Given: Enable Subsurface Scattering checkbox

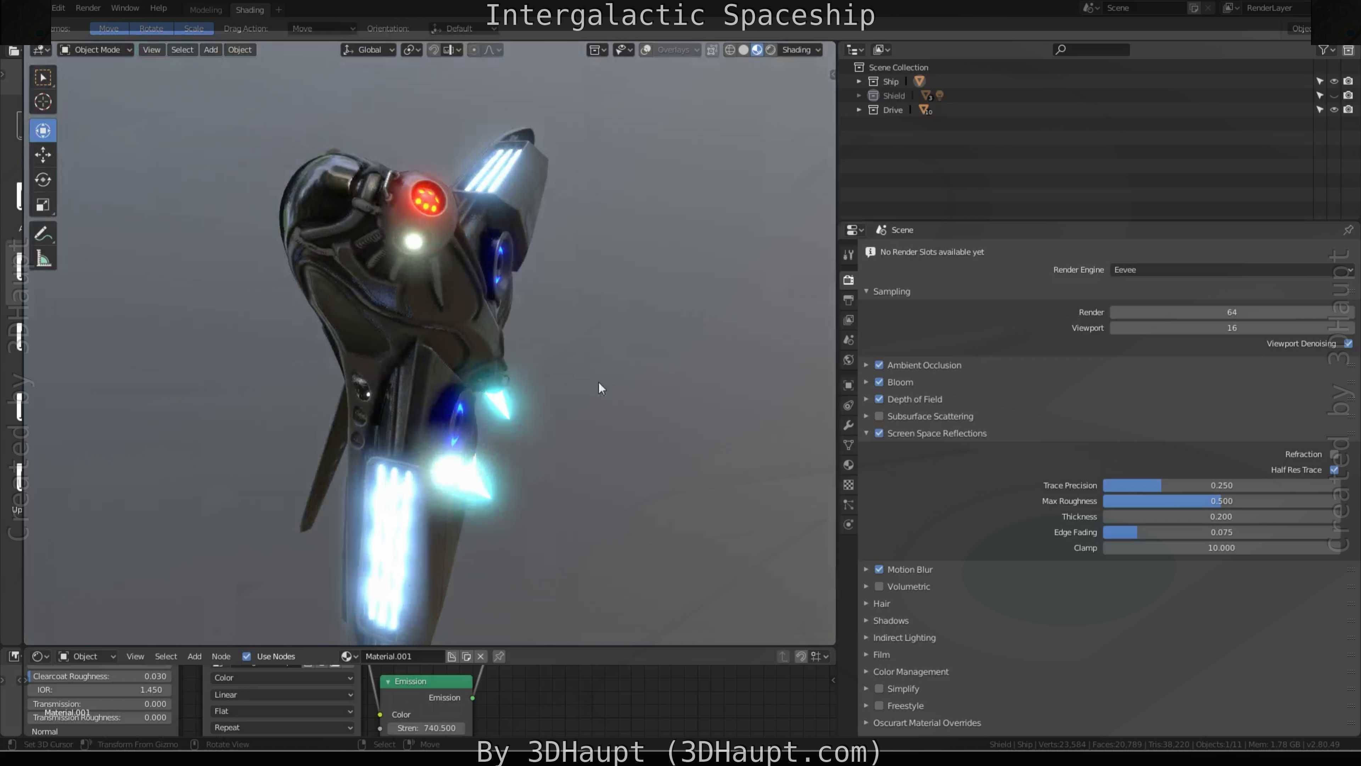Looking at the screenshot, I should (879, 416).
